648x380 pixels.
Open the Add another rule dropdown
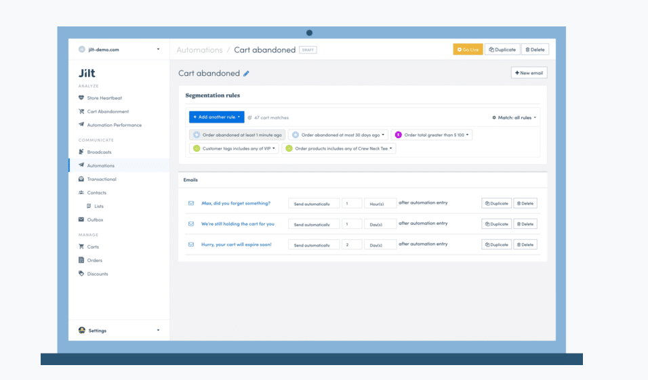coord(216,117)
